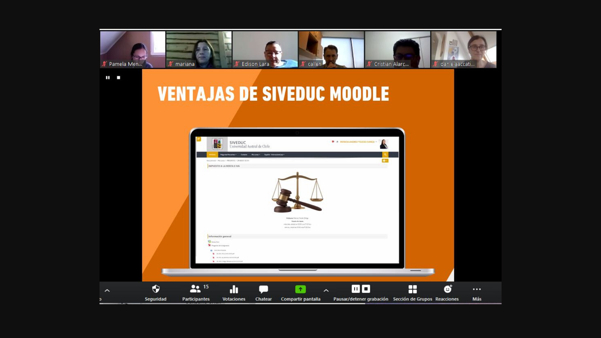Click pause icon at top-left of slide
Image resolution: width=601 pixels, height=338 pixels.
(x=108, y=78)
